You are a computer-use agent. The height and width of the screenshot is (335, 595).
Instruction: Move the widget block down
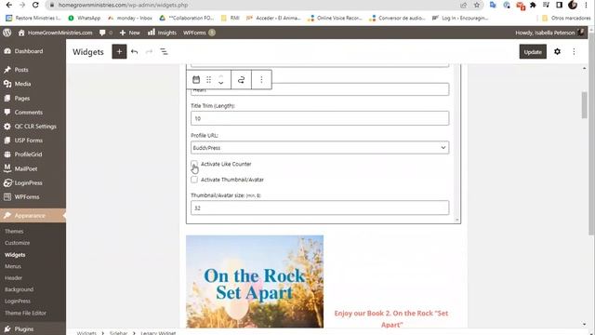(221, 83)
